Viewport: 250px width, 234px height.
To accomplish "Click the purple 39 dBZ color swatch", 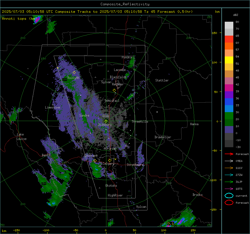I will [x=229, y=95].
